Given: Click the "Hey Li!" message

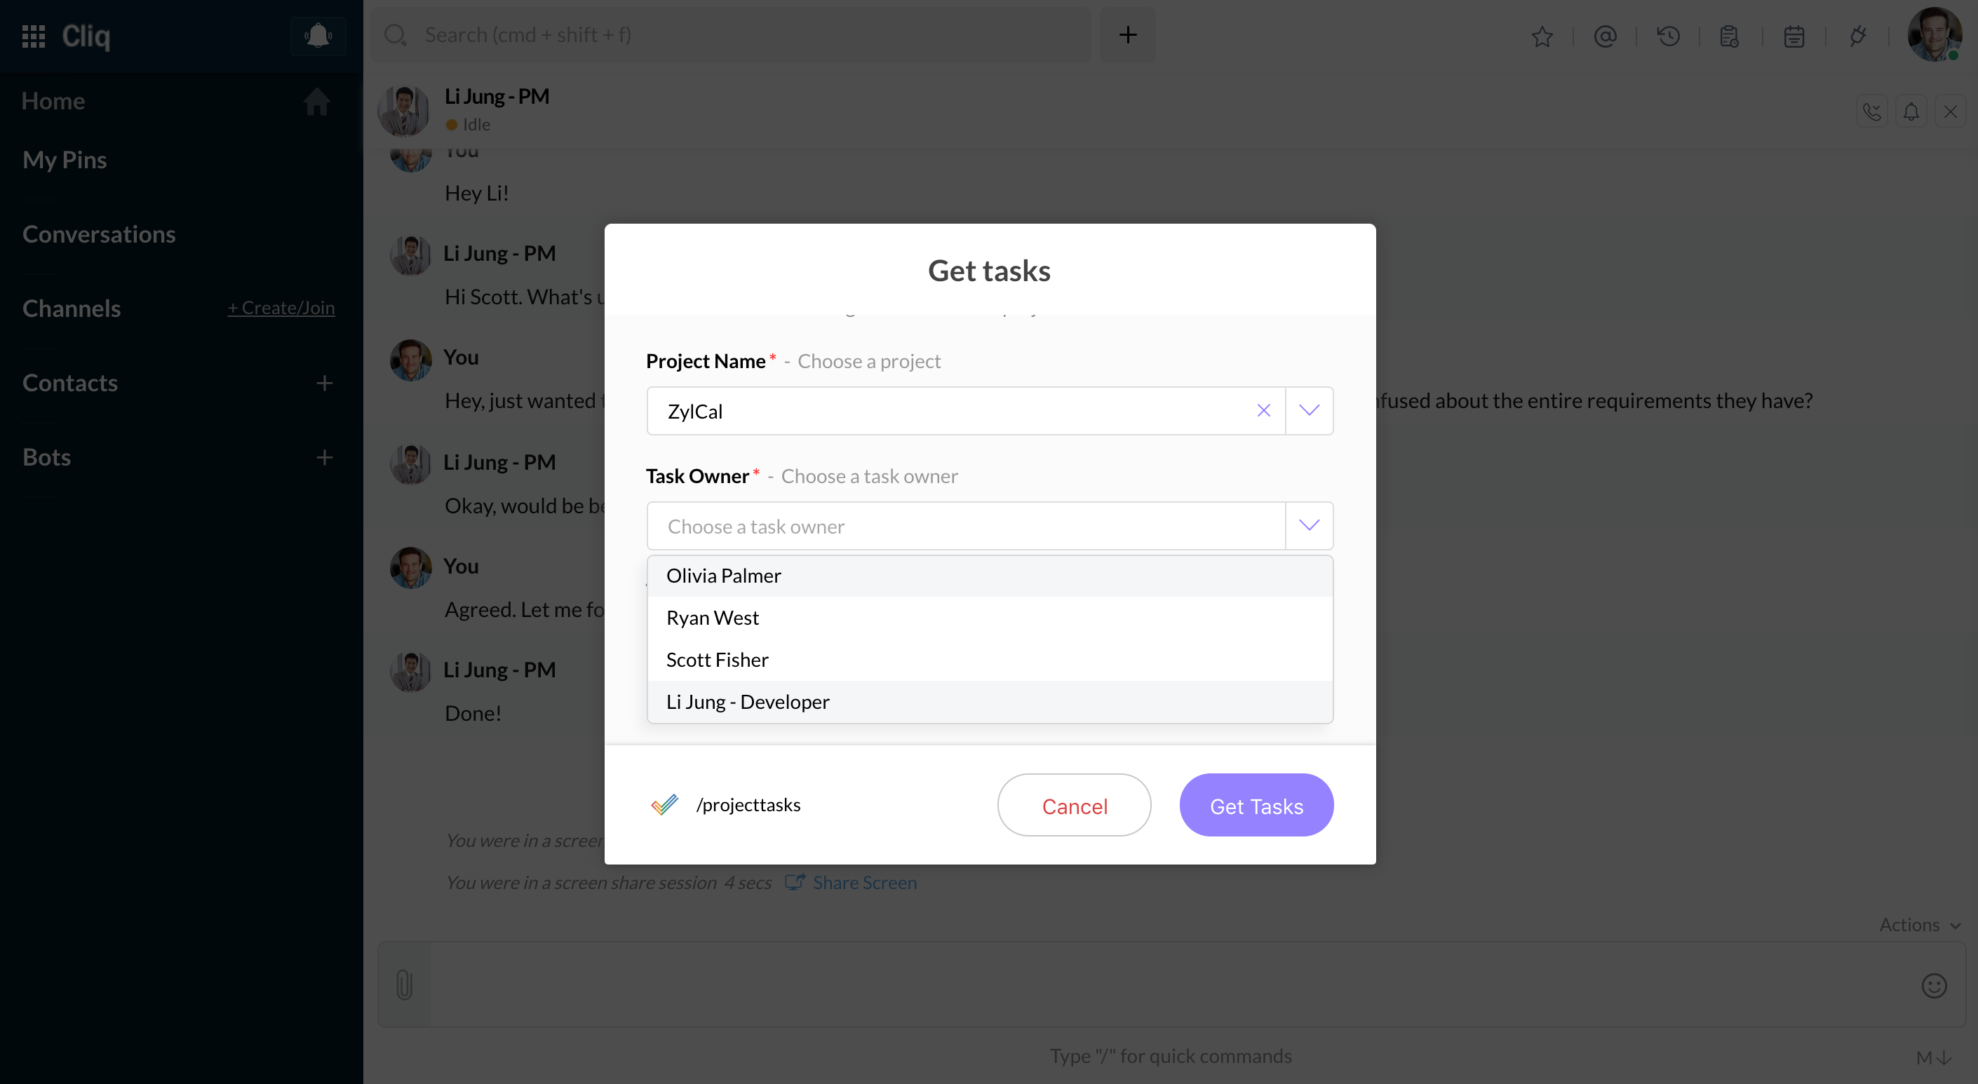Looking at the screenshot, I should coord(476,193).
